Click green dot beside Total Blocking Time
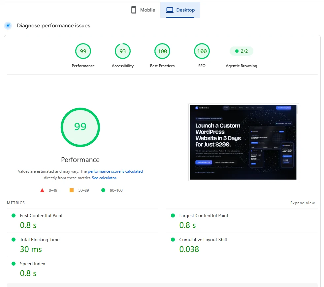324x287 pixels. pos(14,240)
